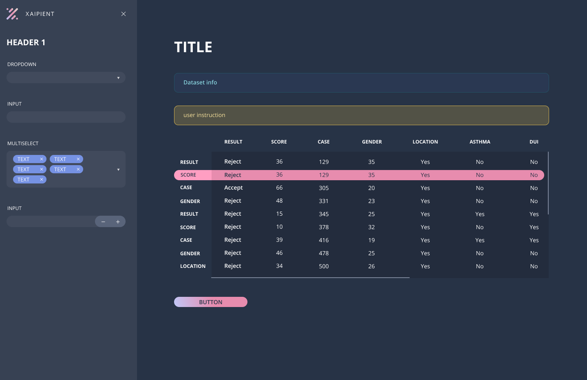The width and height of the screenshot is (587, 380).
Task: Remove the TEXT tag in the second multiselect row
Action: pos(41,169)
